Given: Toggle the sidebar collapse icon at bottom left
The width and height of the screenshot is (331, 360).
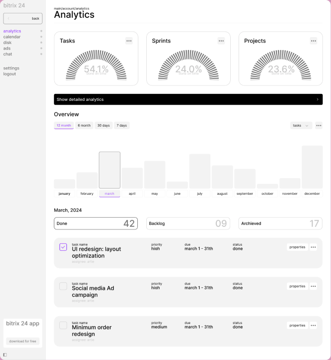Looking at the screenshot, I should coord(5,355).
